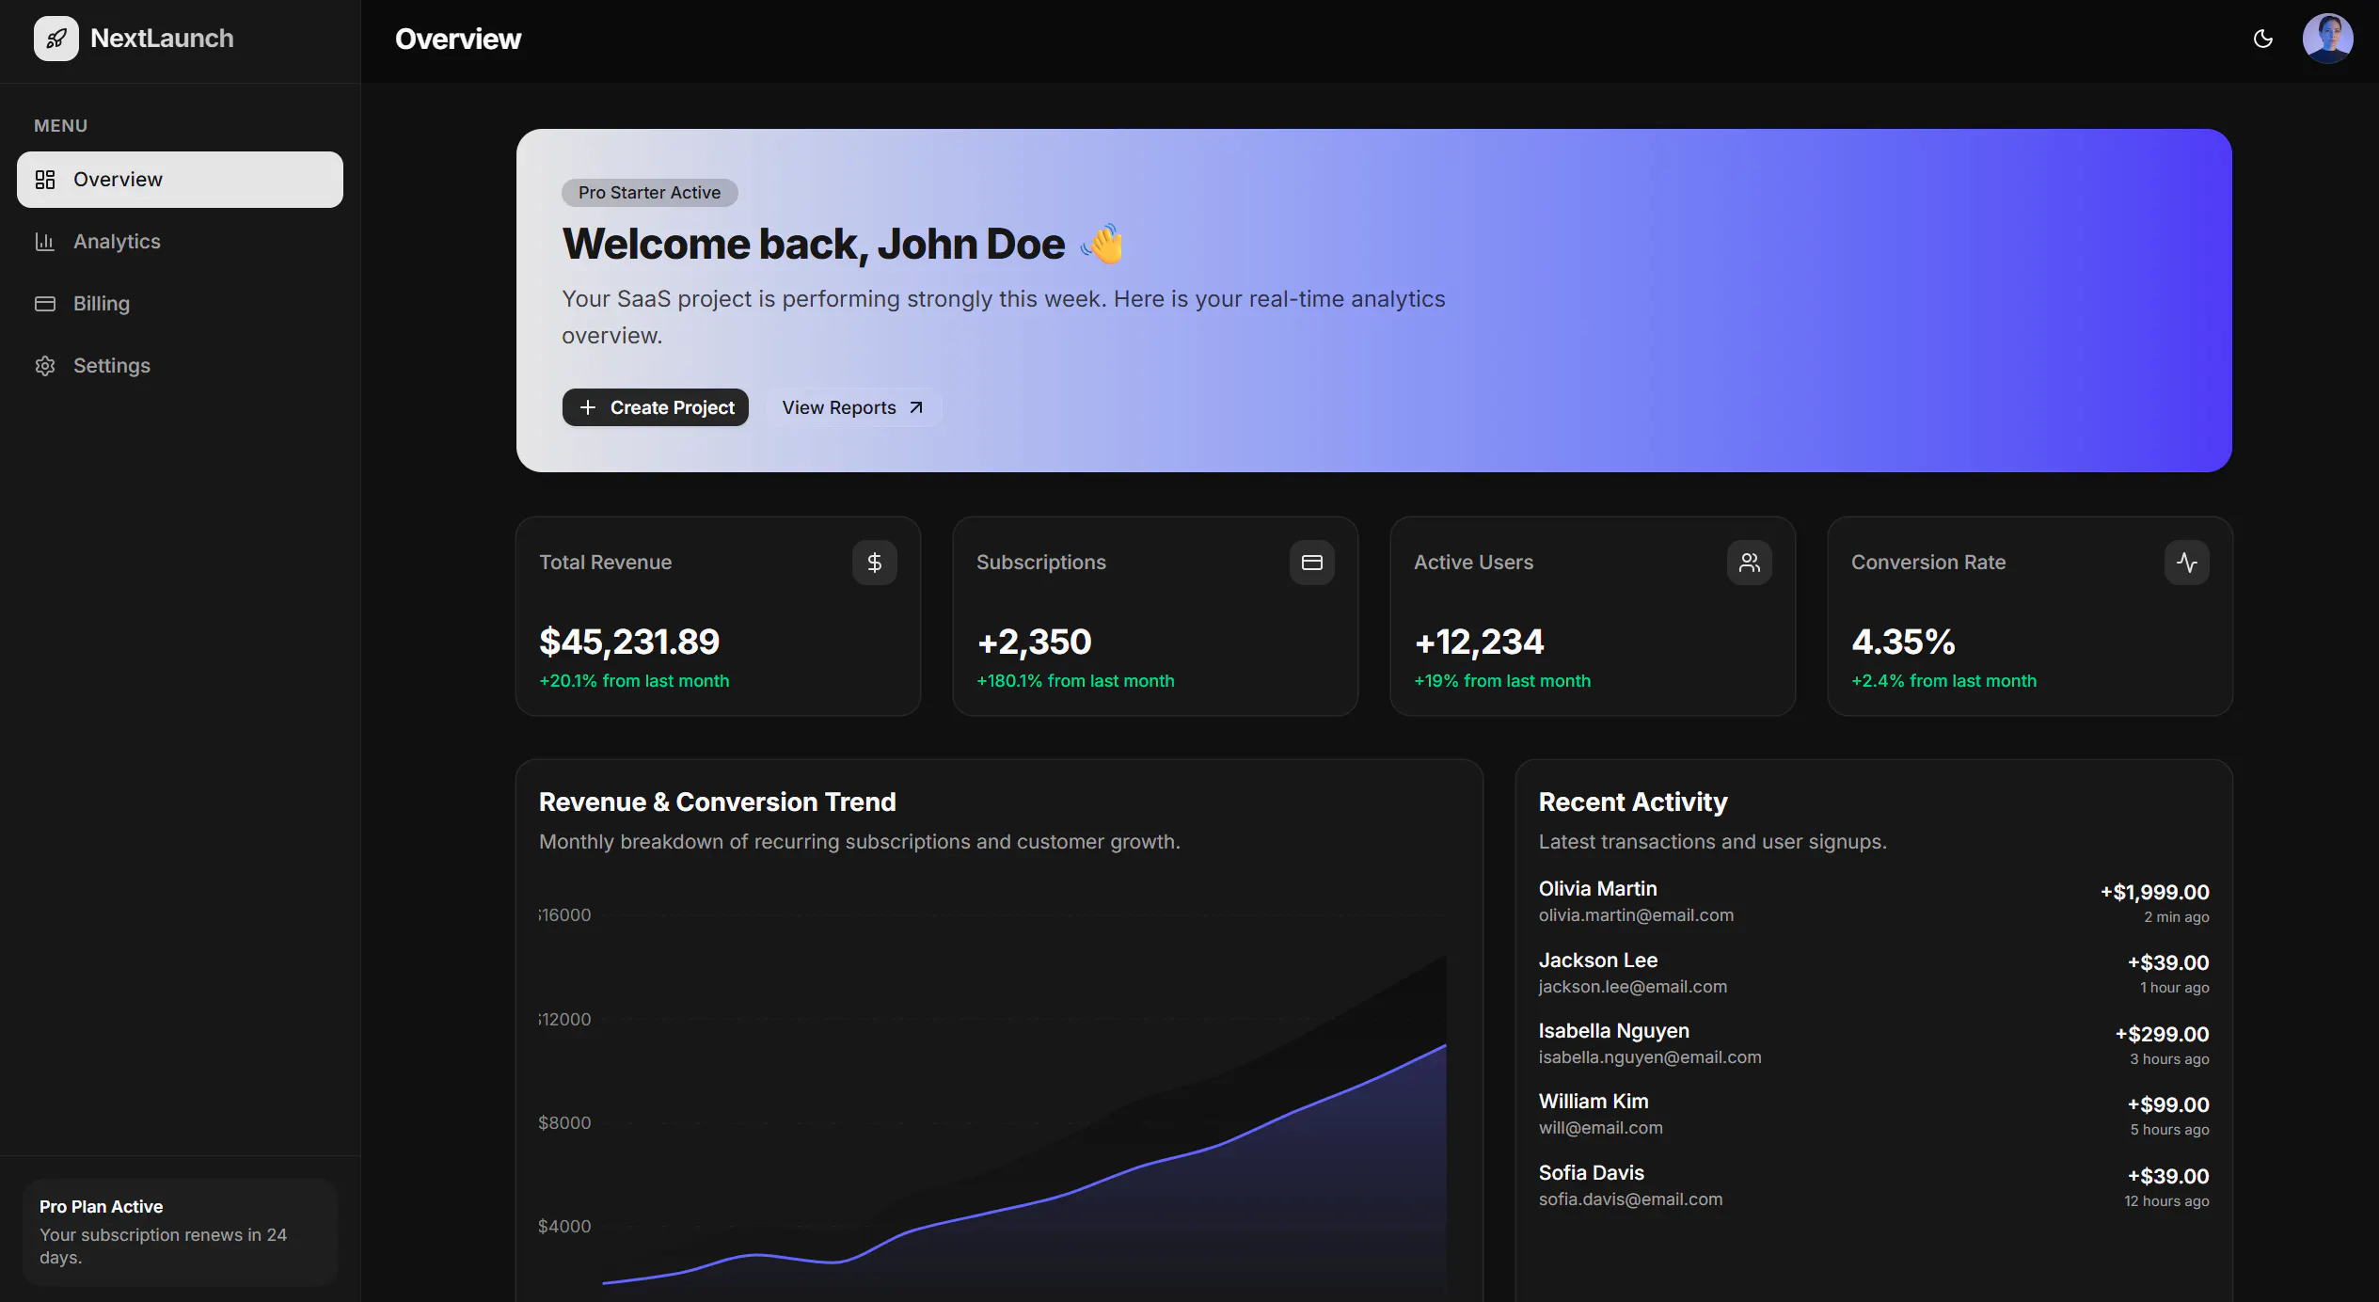Click the $4000 chart axis label
Image resolution: width=2379 pixels, height=1302 pixels.
pos(564,1227)
